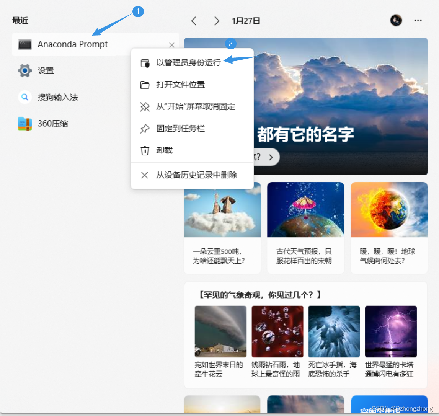Remove Anaconda Prompt using the X
Screen dimensions: 439x416
point(172,45)
